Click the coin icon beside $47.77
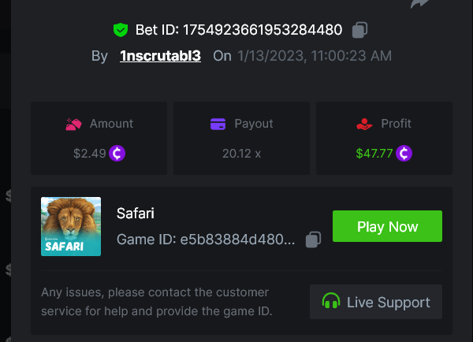Screen dimensions: 473x342 pyautogui.click(x=404, y=153)
